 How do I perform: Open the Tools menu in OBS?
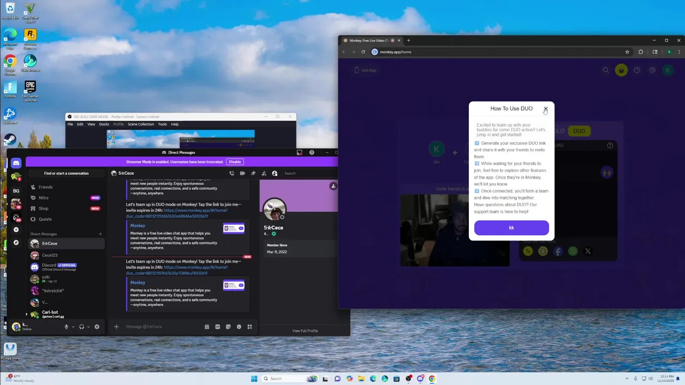tap(162, 124)
